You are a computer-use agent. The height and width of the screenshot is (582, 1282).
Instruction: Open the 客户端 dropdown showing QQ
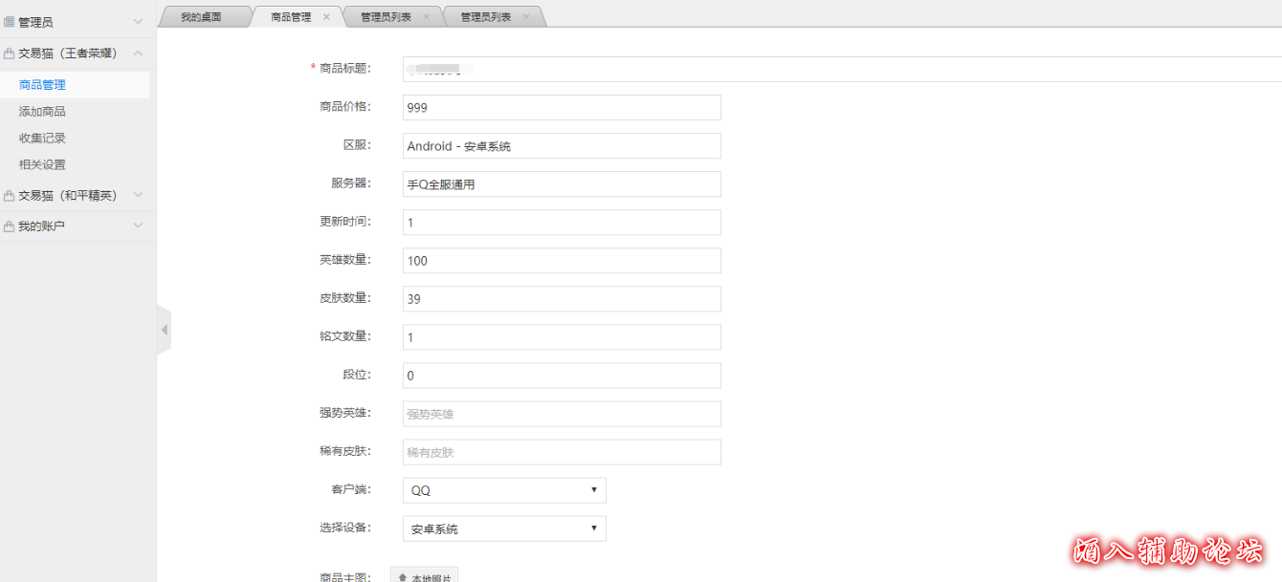[504, 490]
